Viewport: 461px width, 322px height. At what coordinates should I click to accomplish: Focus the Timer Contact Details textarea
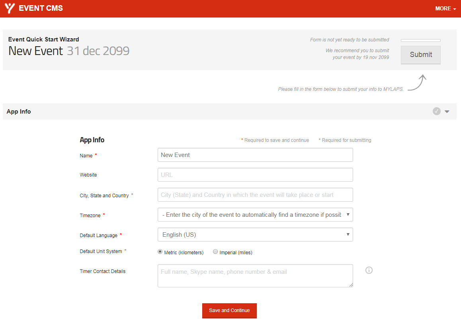click(x=255, y=276)
